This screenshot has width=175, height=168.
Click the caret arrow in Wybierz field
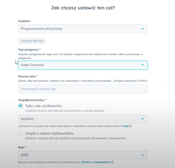(142, 119)
